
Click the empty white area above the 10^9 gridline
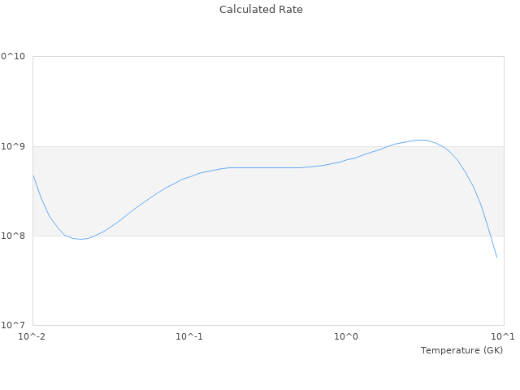tap(203, 97)
